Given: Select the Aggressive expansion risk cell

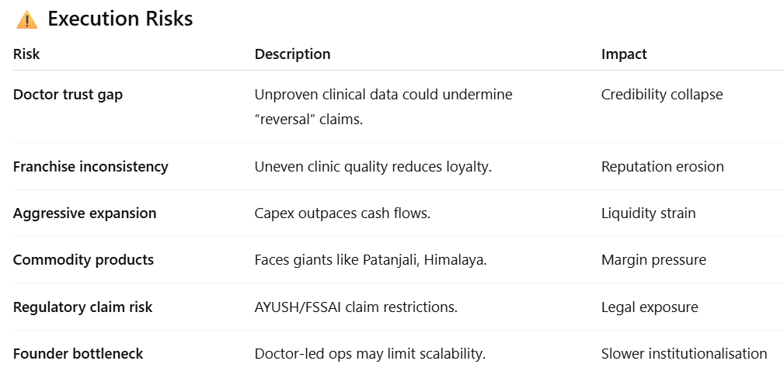Looking at the screenshot, I should [85, 213].
